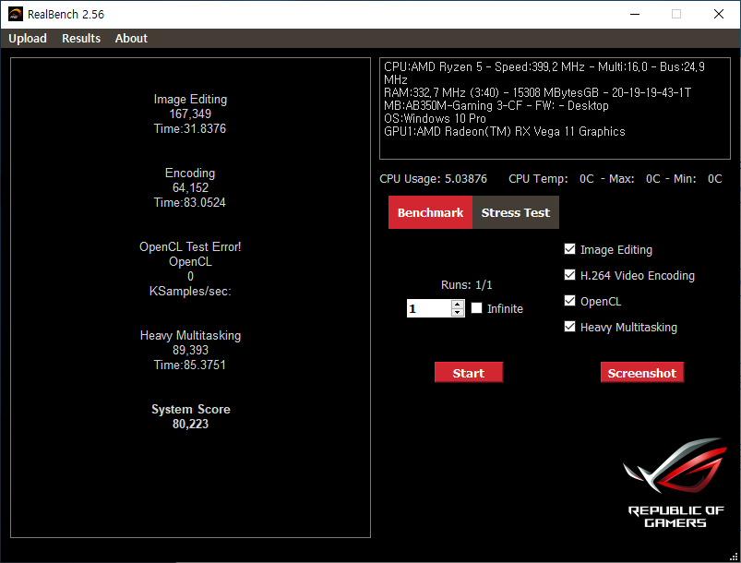The width and height of the screenshot is (741, 563).
Task: Click the Time:31.8376 image editing time
Action: point(190,129)
